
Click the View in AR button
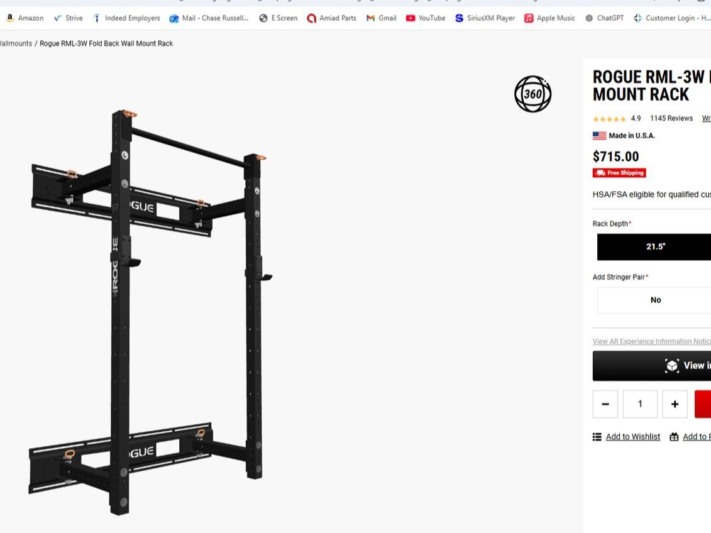652,366
